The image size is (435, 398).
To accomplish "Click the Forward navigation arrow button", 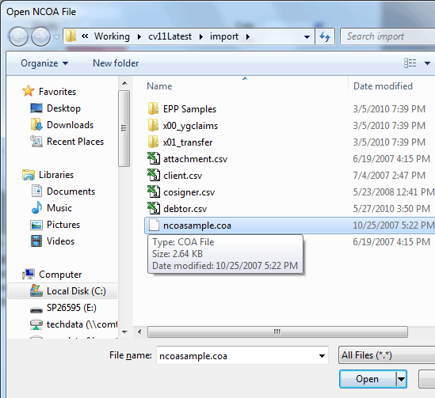I will click(40, 36).
